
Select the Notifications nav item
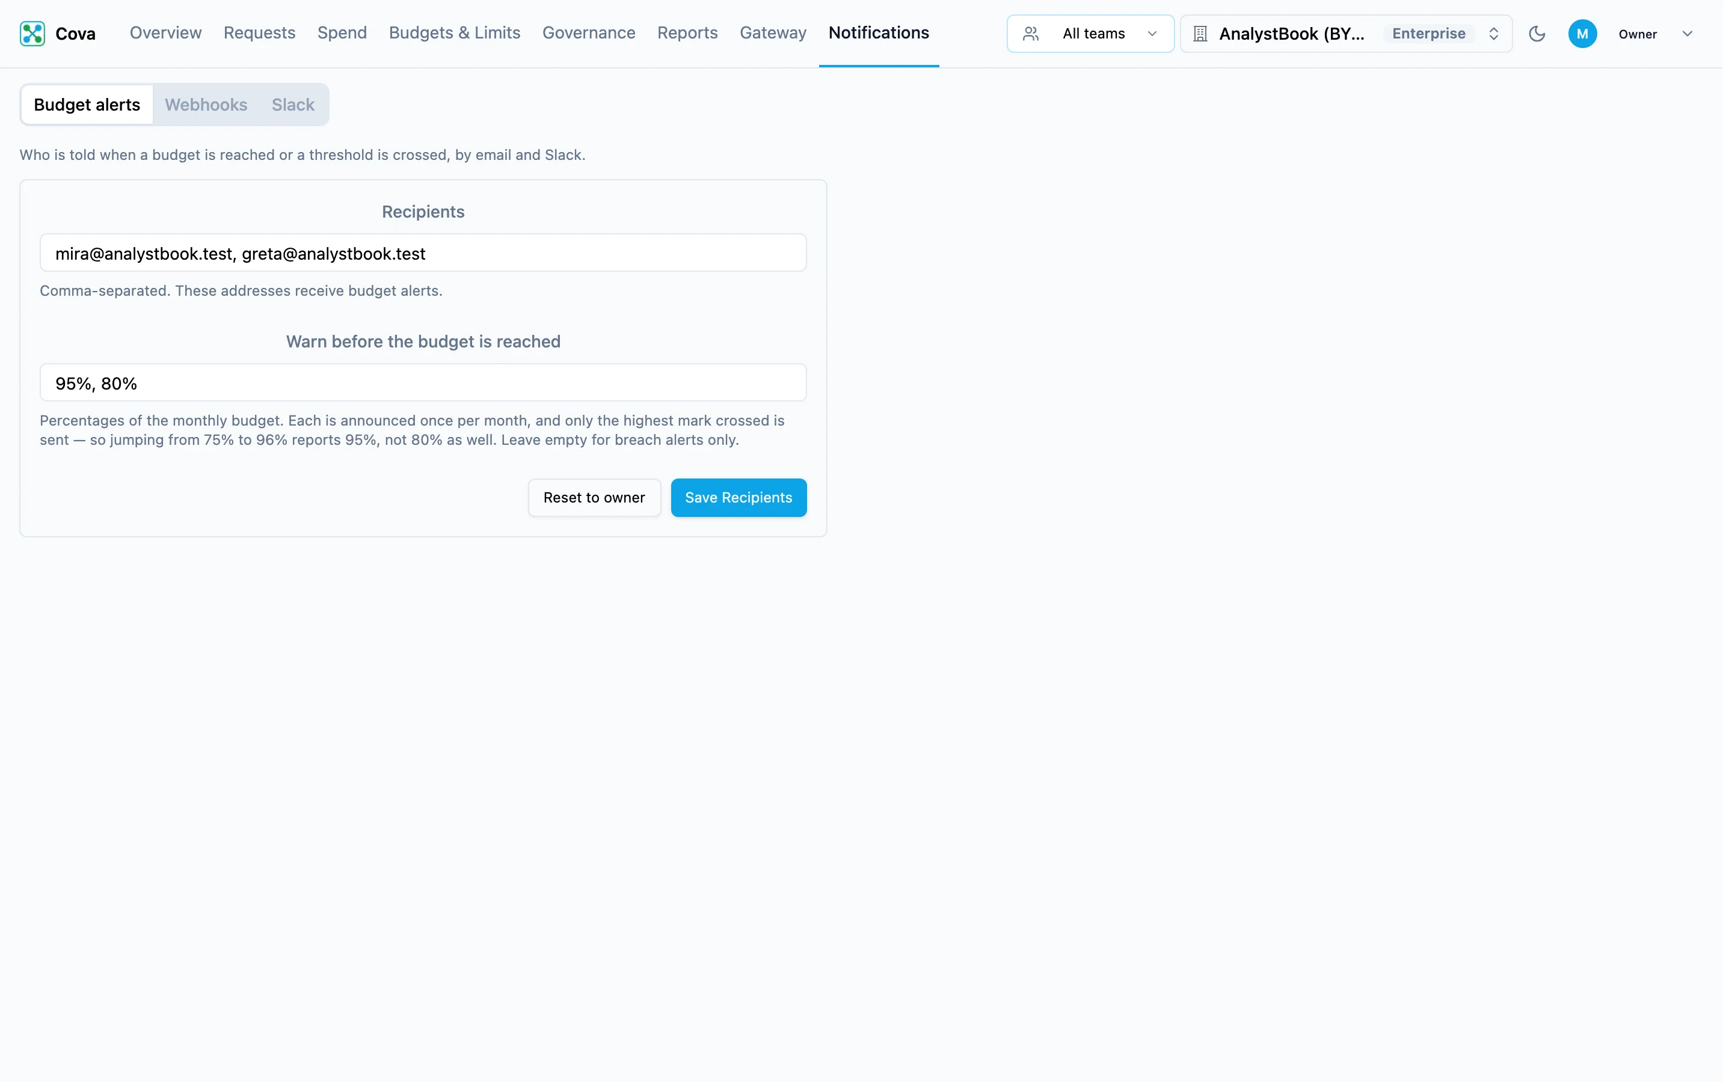878,33
